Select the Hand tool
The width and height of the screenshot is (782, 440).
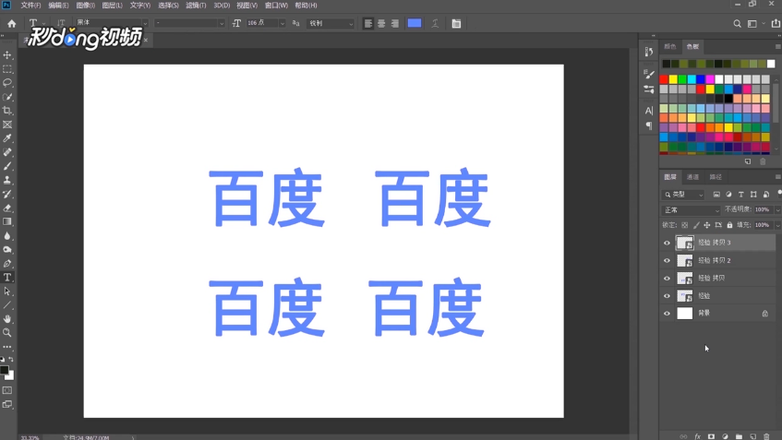[7, 319]
